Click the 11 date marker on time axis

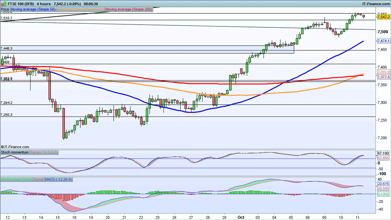pyautogui.click(x=358, y=217)
